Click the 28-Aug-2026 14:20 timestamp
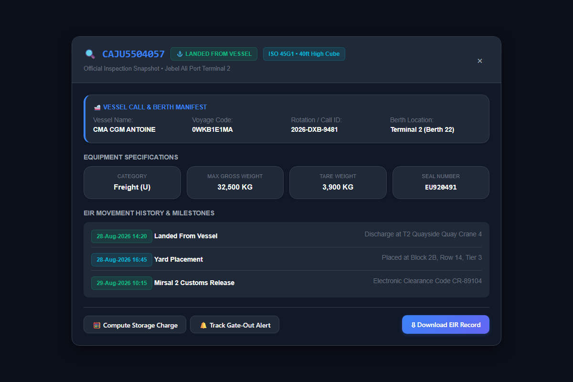The image size is (573, 382). (122, 236)
